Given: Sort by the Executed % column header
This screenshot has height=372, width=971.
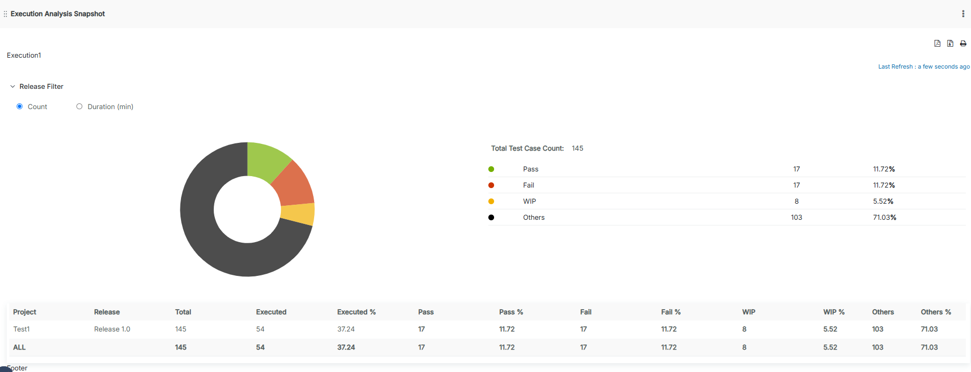Looking at the screenshot, I should [356, 312].
